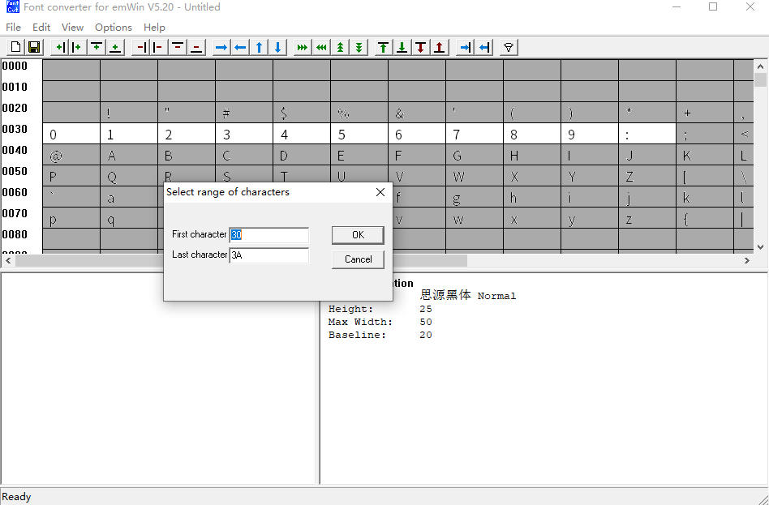Click the vertical scrollbar down arrow
Image resolution: width=769 pixels, height=505 pixels.
(760, 247)
